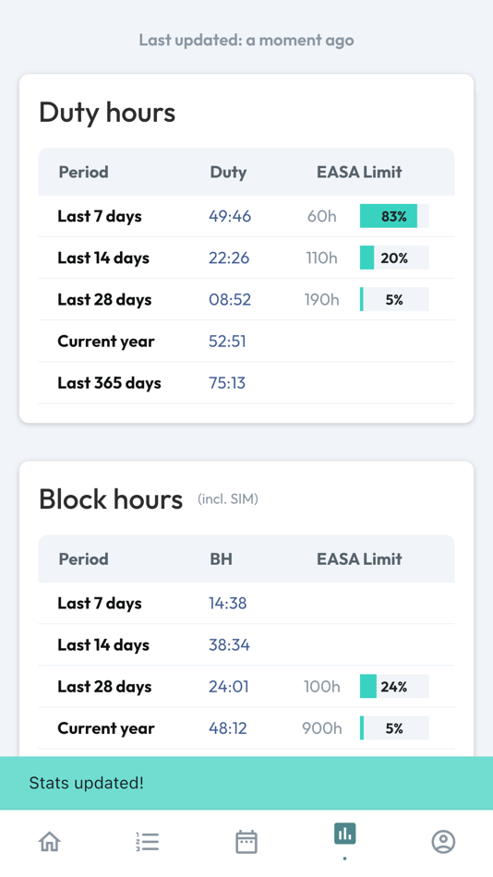
Task: Click the Block hours heading
Action: [111, 499]
